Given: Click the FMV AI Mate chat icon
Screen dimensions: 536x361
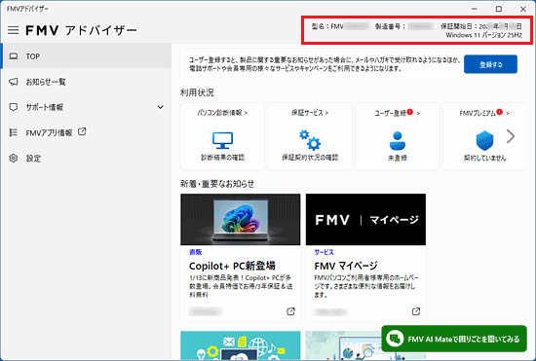Looking at the screenshot, I should pyautogui.click(x=395, y=339).
